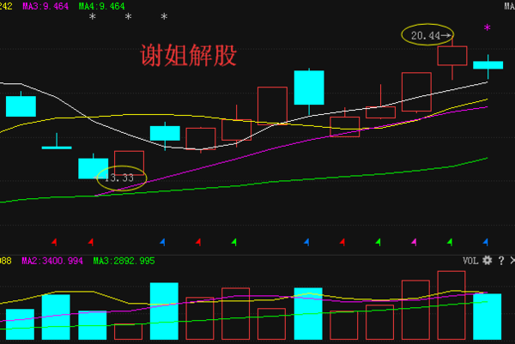Click the 13.33 low price annotation
Screen dimensions: 515x344
click(x=121, y=178)
